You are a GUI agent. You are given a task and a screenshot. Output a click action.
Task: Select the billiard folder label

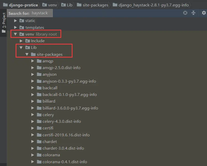tap(49, 101)
